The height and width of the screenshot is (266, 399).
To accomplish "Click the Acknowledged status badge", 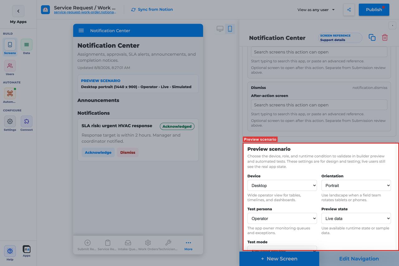I will coord(177,126).
